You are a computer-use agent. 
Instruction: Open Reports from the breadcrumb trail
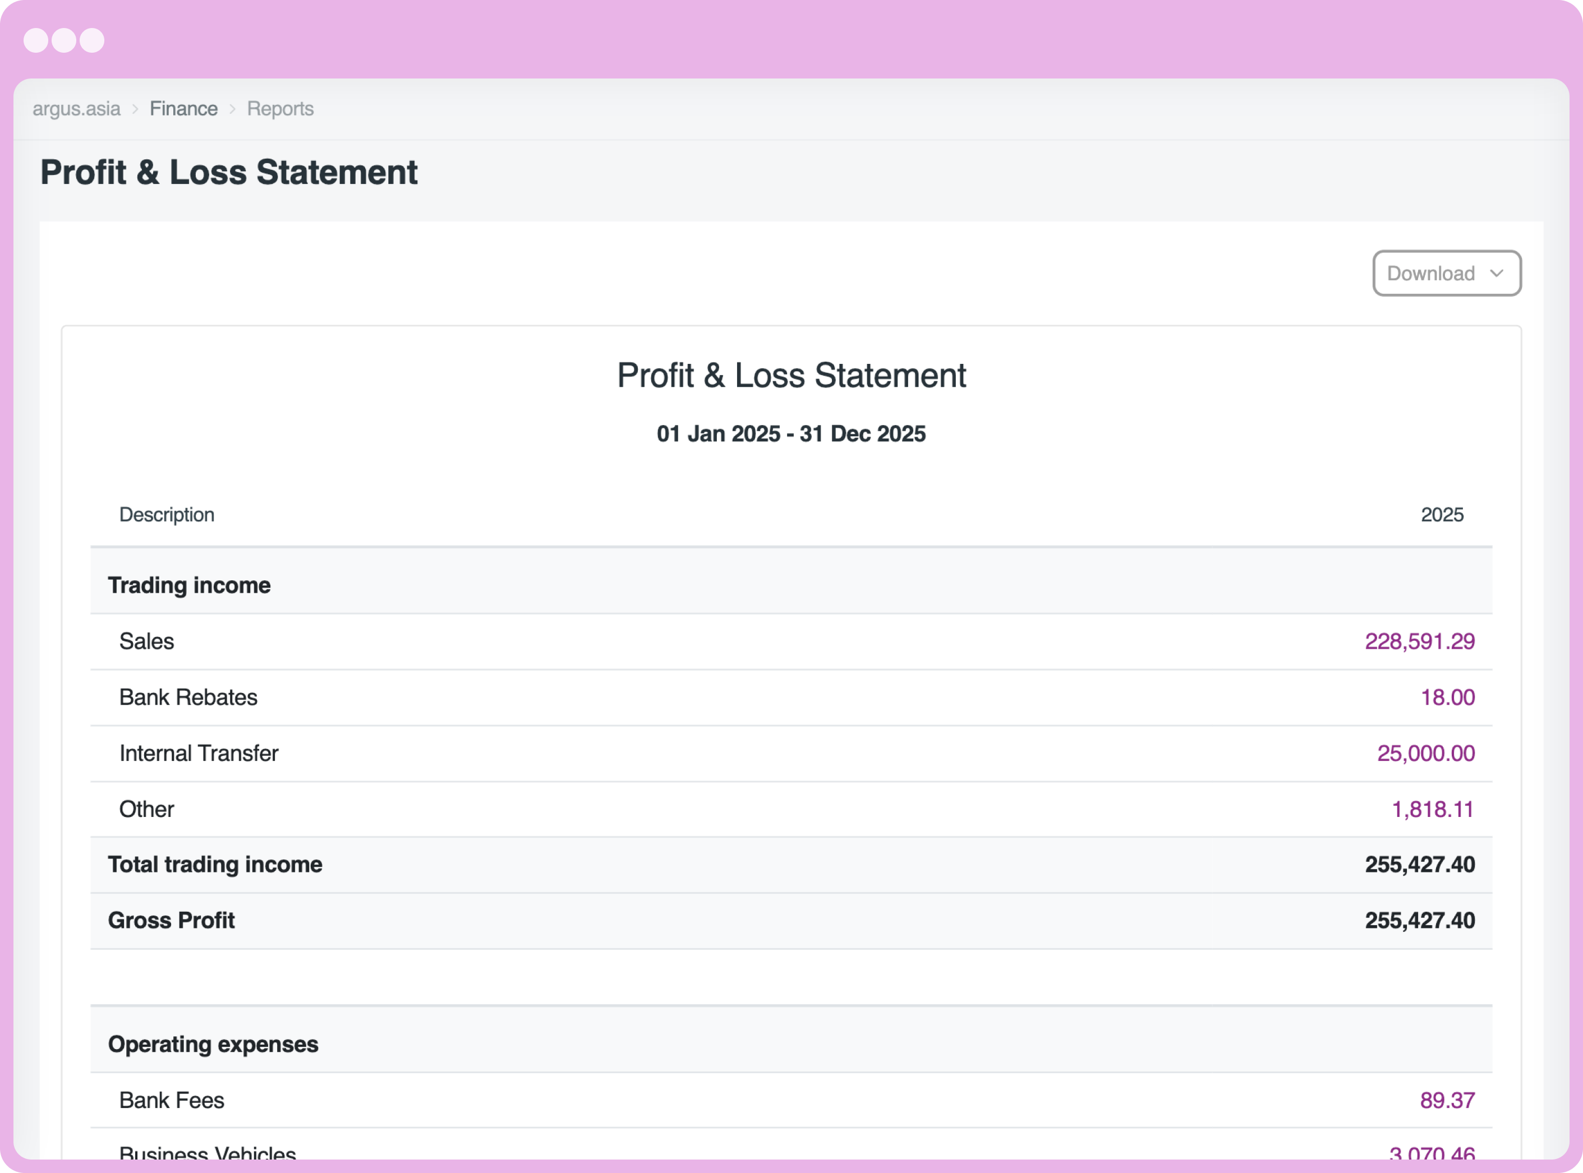point(280,108)
